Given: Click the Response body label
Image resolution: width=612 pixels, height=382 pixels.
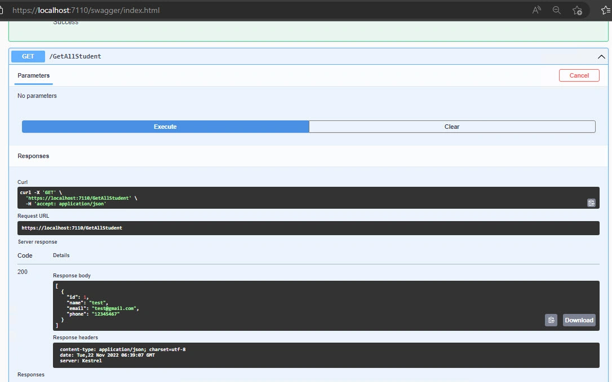Looking at the screenshot, I should point(72,276).
